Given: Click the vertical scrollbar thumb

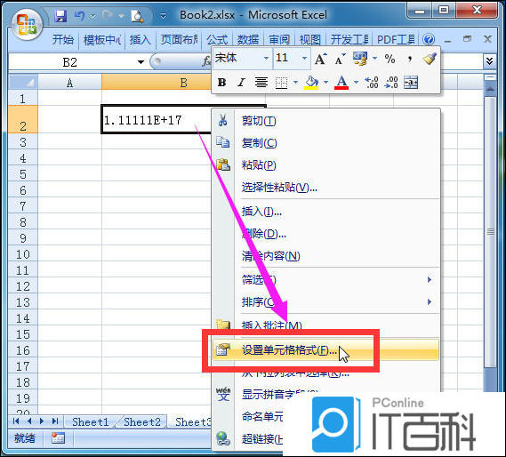Looking at the screenshot, I should [x=491, y=231].
